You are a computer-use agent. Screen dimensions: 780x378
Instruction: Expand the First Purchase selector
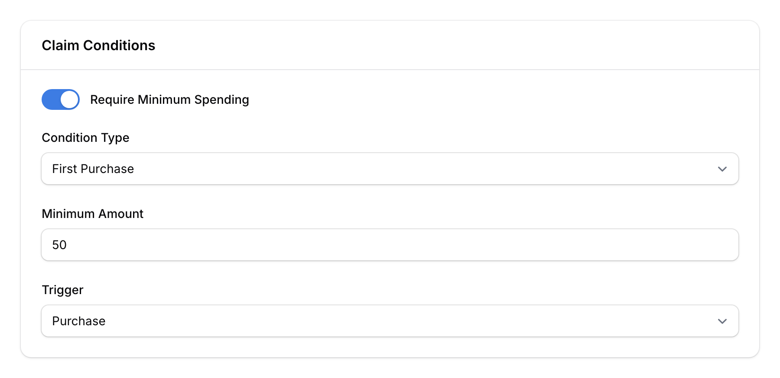coord(390,169)
